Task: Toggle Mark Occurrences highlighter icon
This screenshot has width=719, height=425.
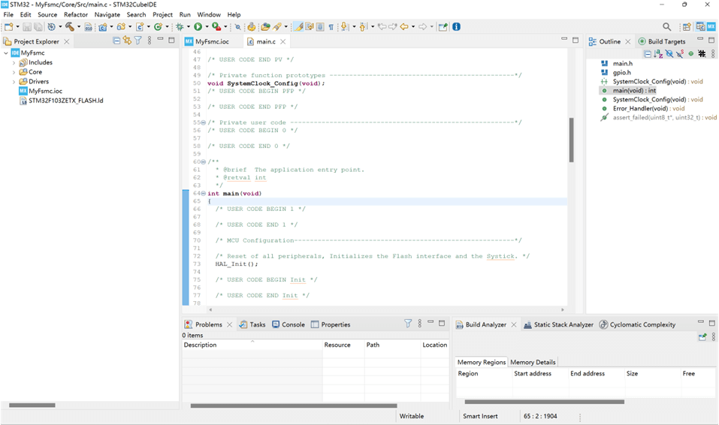Action: tap(298, 27)
